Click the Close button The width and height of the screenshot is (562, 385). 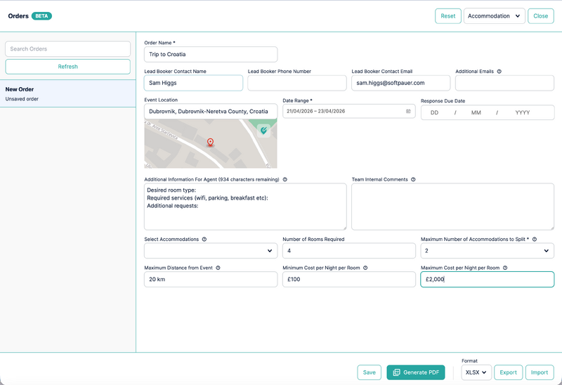[x=540, y=15]
